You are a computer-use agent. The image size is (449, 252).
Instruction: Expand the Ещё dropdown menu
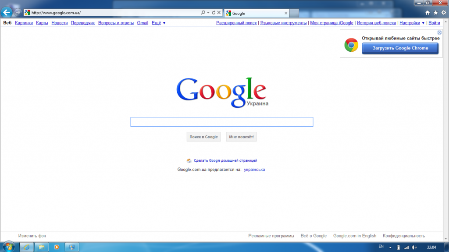(159, 23)
